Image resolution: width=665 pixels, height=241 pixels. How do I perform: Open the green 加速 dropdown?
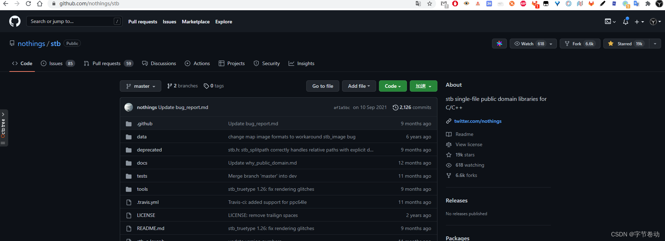click(x=423, y=86)
